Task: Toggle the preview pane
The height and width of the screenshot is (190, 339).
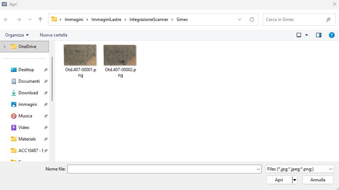Action: (x=319, y=35)
